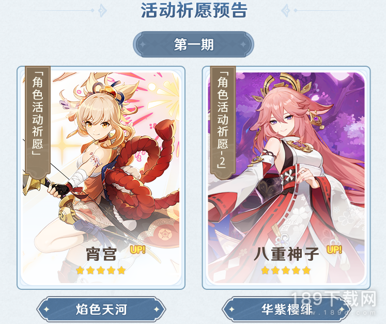Click the diamond ornament right of 活动祈愿预告
This screenshot has width=386, height=324.
tap(286, 10)
